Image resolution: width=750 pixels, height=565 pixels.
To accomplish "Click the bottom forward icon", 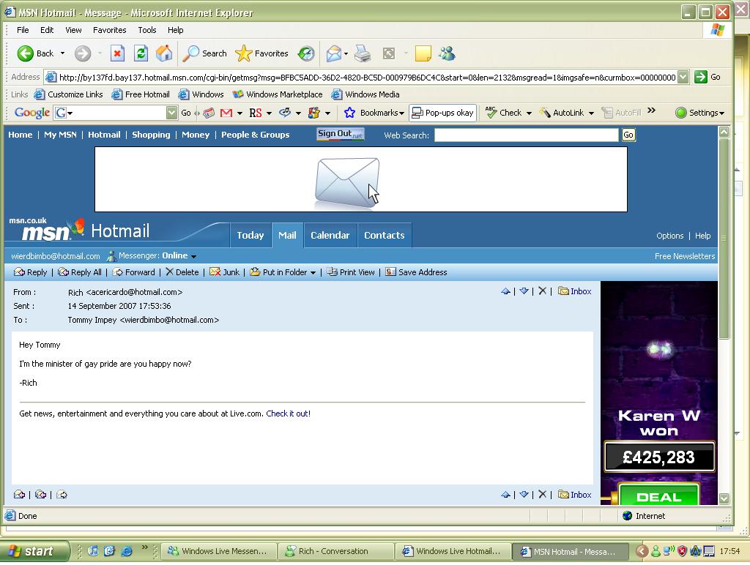I will coord(62,495).
